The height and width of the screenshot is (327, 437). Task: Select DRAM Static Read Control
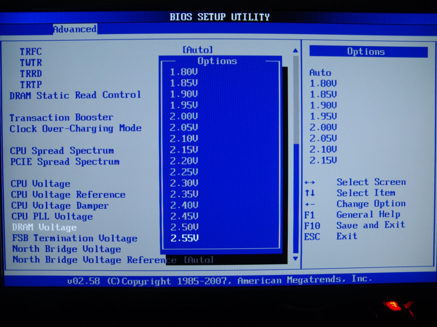point(75,95)
